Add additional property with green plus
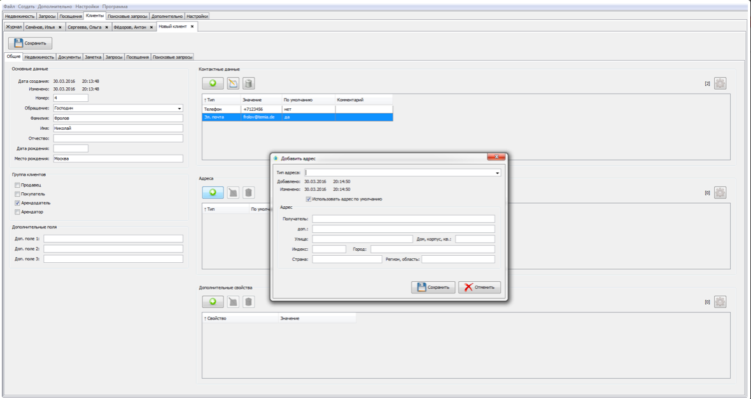Viewport: 751px width, 399px height. 213,302
